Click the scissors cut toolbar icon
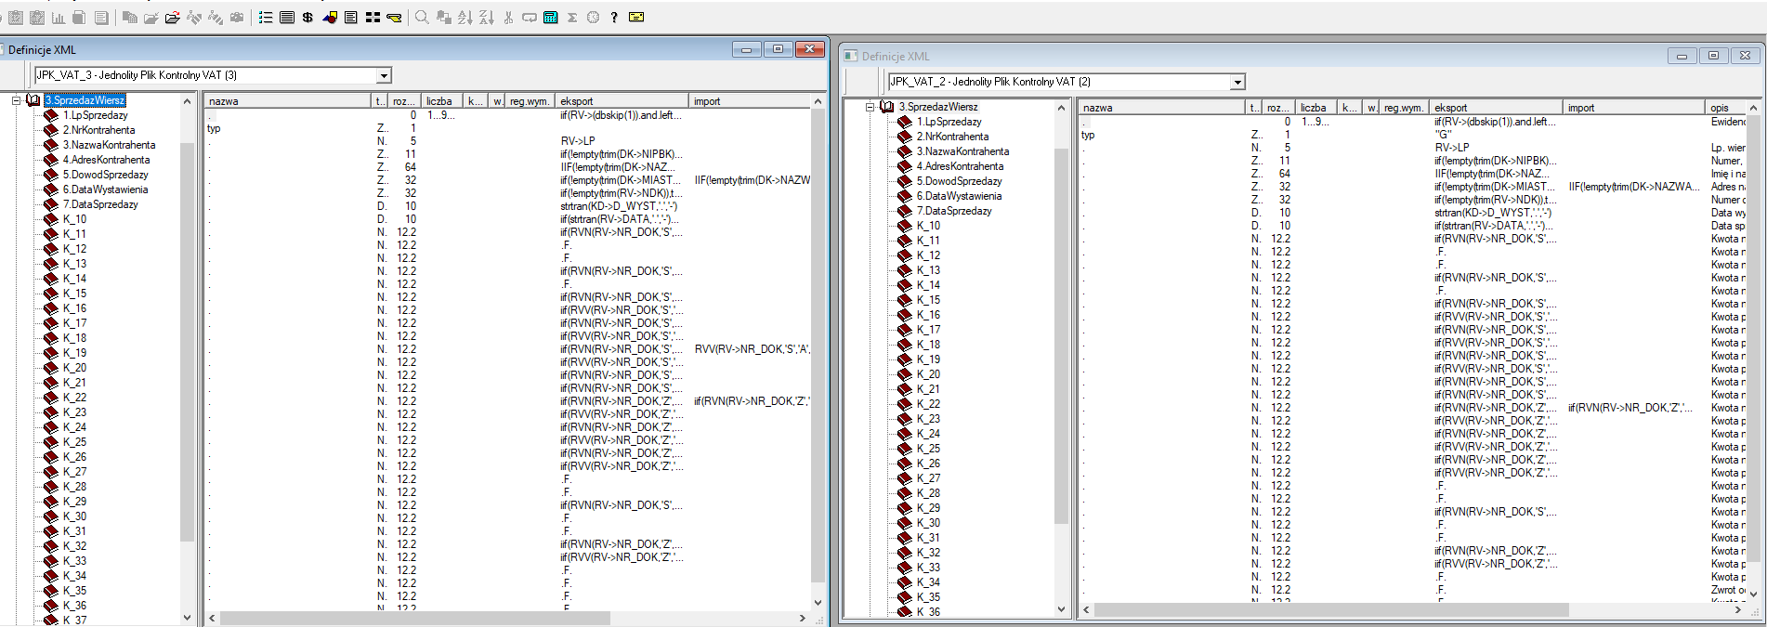1767x627 pixels. click(508, 18)
